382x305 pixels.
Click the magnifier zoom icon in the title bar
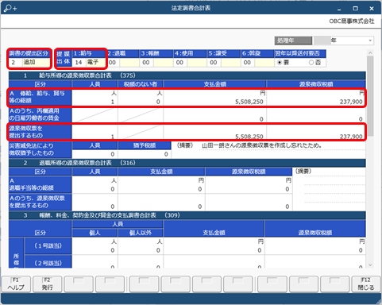(10, 8)
